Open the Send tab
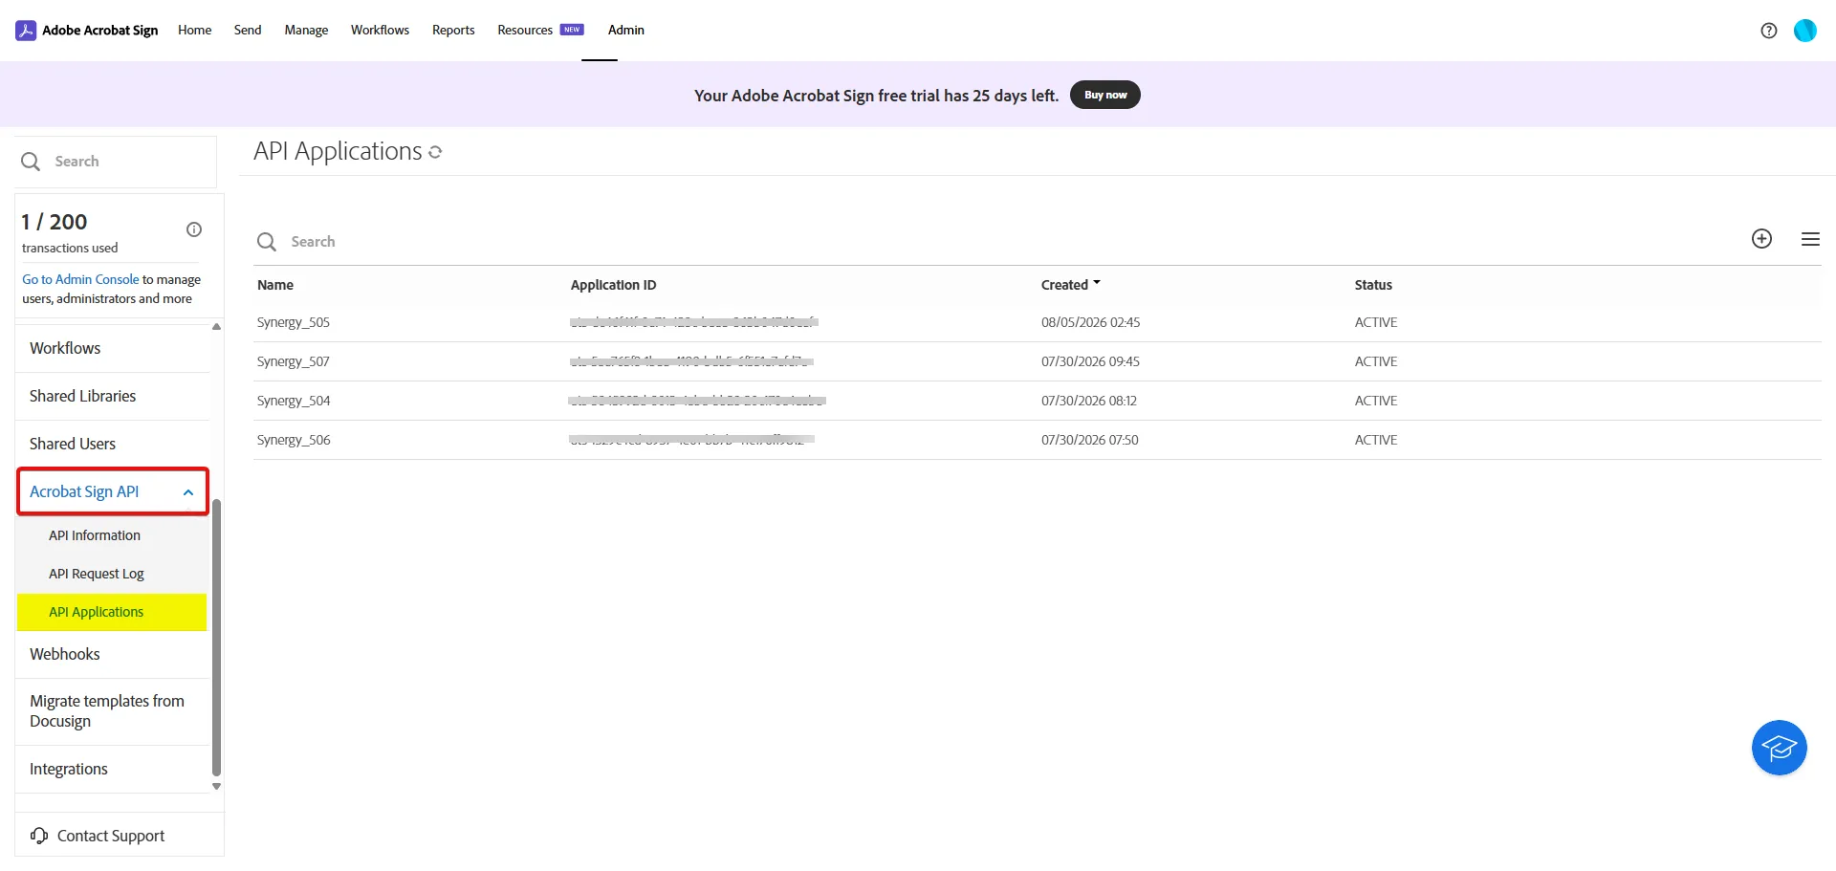The height and width of the screenshot is (871, 1836). coord(248,31)
